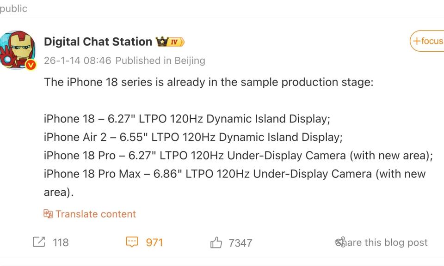Select the repost count 118
The height and width of the screenshot is (266, 444).
click(60, 242)
